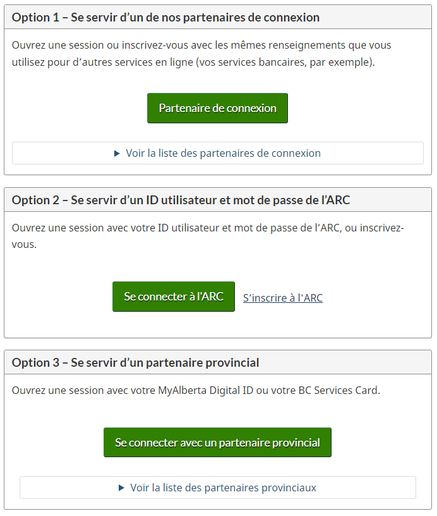
Task: Click the Partenaire de connexion button
Action: (217, 107)
